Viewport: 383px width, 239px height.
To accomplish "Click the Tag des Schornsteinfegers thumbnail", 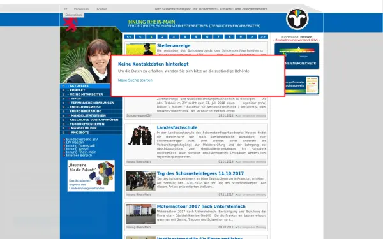I will pos(141,181).
